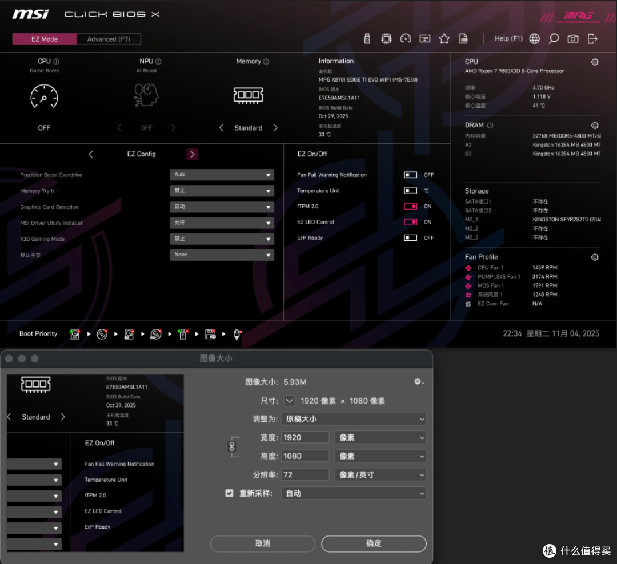The width and height of the screenshot is (617, 564).
Task: Open the resolution unit 像素/英寸 dropdown
Action: point(380,475)
